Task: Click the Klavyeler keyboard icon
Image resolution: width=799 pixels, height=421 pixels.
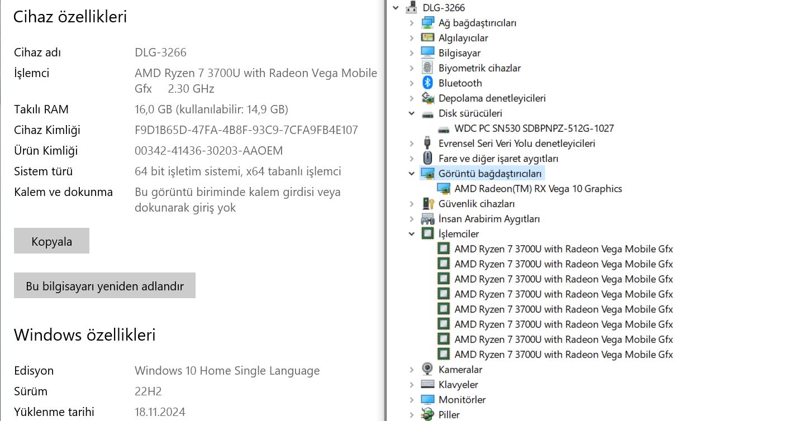Action: [427, 384]
